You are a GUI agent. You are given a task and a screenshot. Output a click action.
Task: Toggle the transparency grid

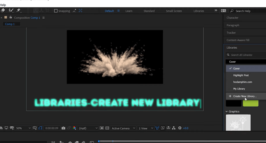(x=107, y=128)
